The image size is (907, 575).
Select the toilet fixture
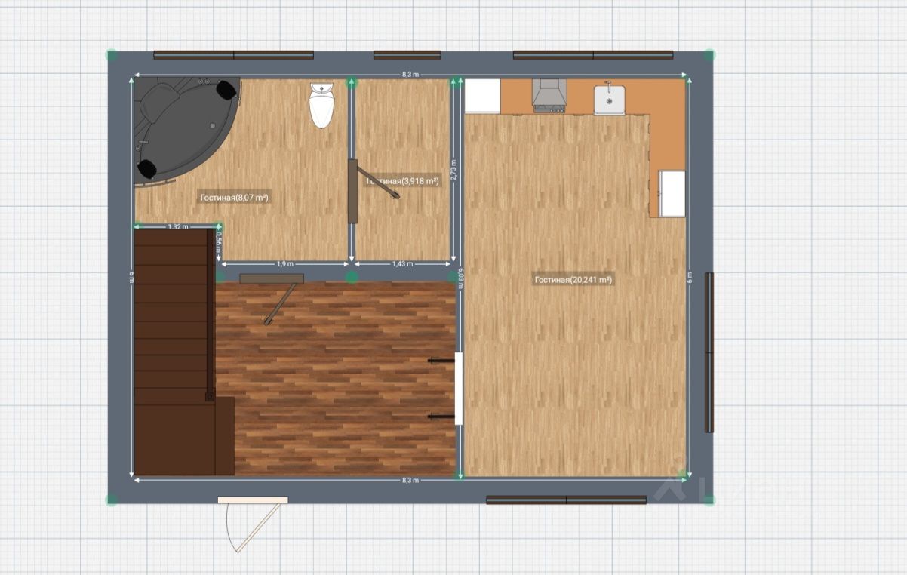[x=321, y=105]
